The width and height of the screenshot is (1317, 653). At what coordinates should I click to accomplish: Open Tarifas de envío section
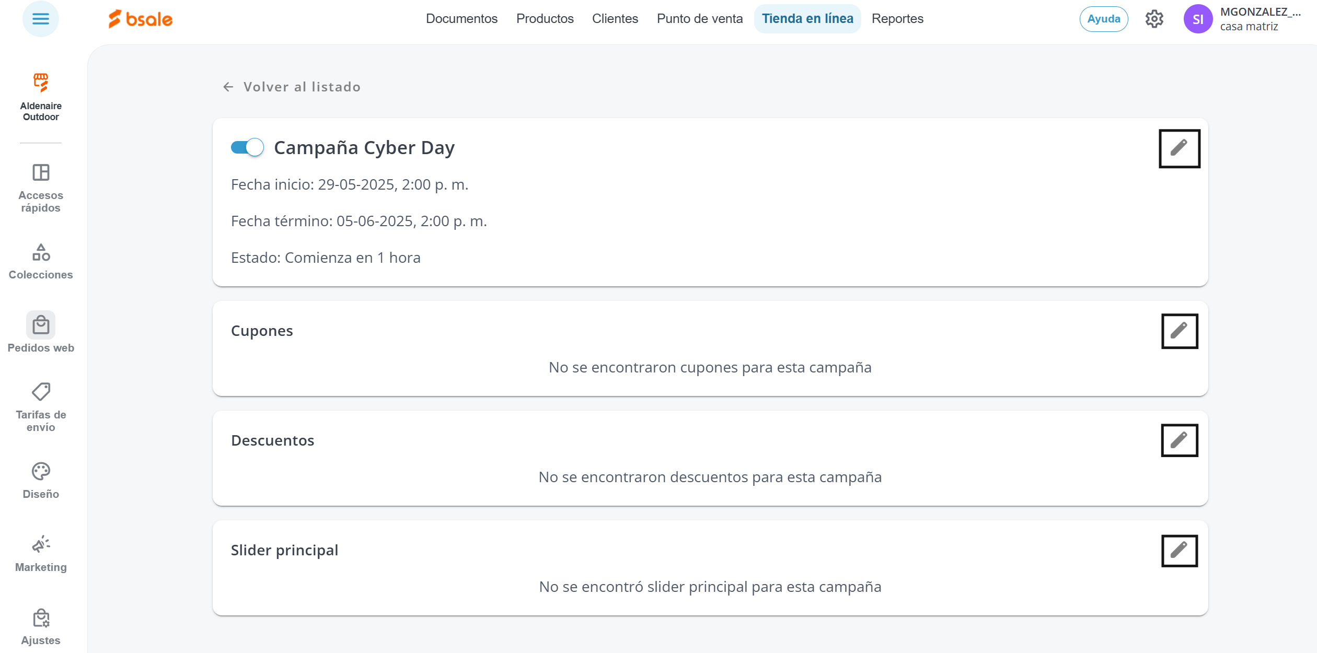coord(41,407)
